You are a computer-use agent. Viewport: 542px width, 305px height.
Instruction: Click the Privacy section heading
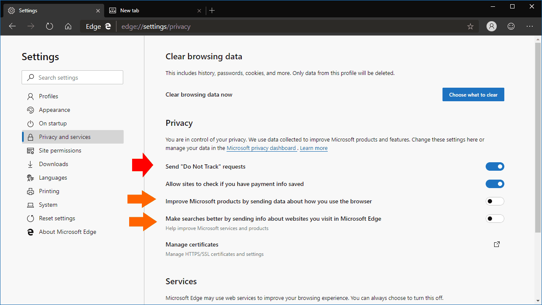[x=179, y=123]
